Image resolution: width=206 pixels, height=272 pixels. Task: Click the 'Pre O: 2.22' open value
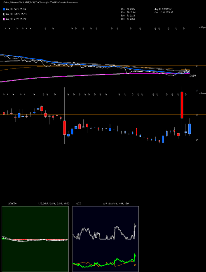128,9
